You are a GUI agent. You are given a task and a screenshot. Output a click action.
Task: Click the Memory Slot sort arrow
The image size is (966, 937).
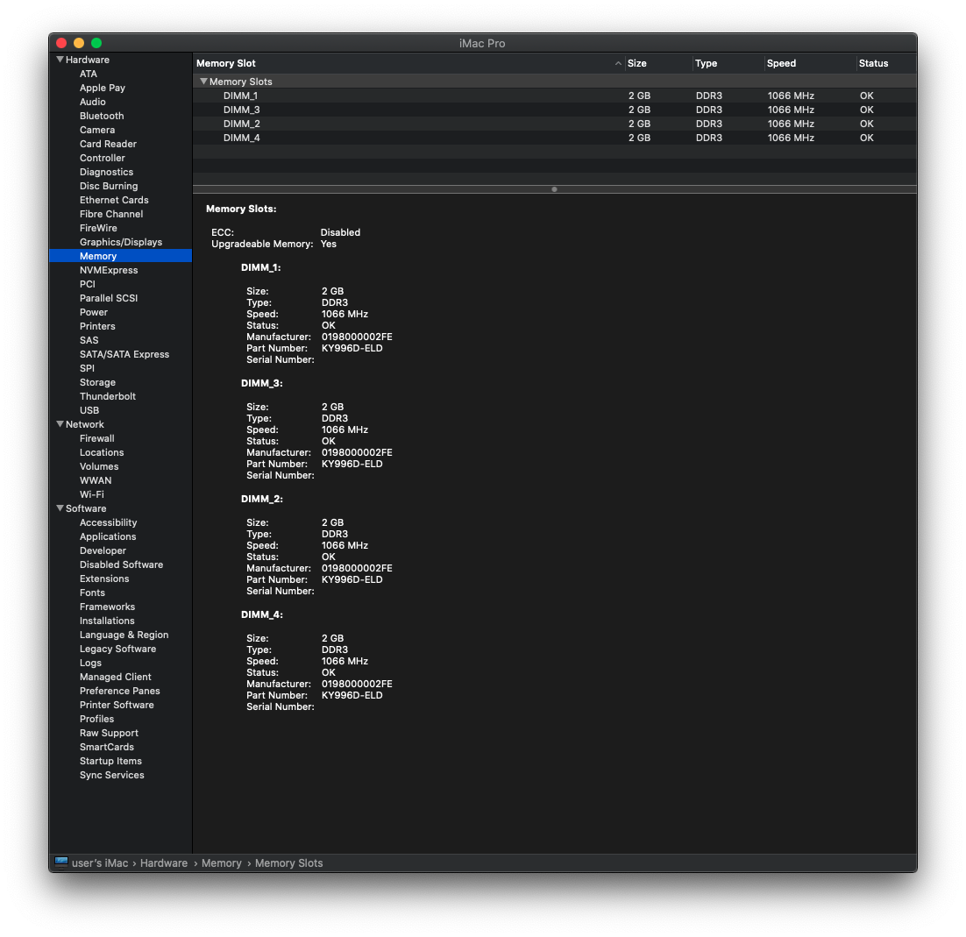point(618,63)
